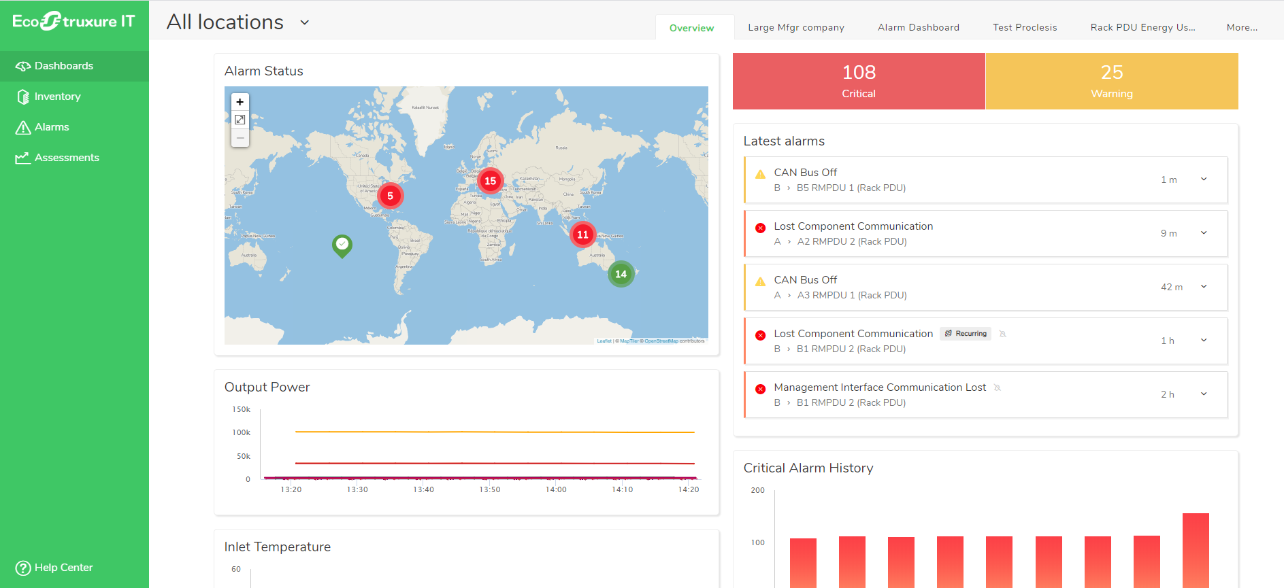Open the More... tabs menu

(x=1241, y=27)
